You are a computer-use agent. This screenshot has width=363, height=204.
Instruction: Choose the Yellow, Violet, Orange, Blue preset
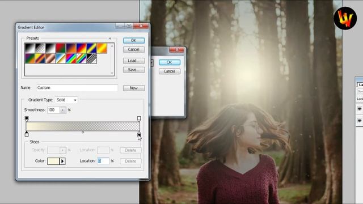tap(40, 58)
